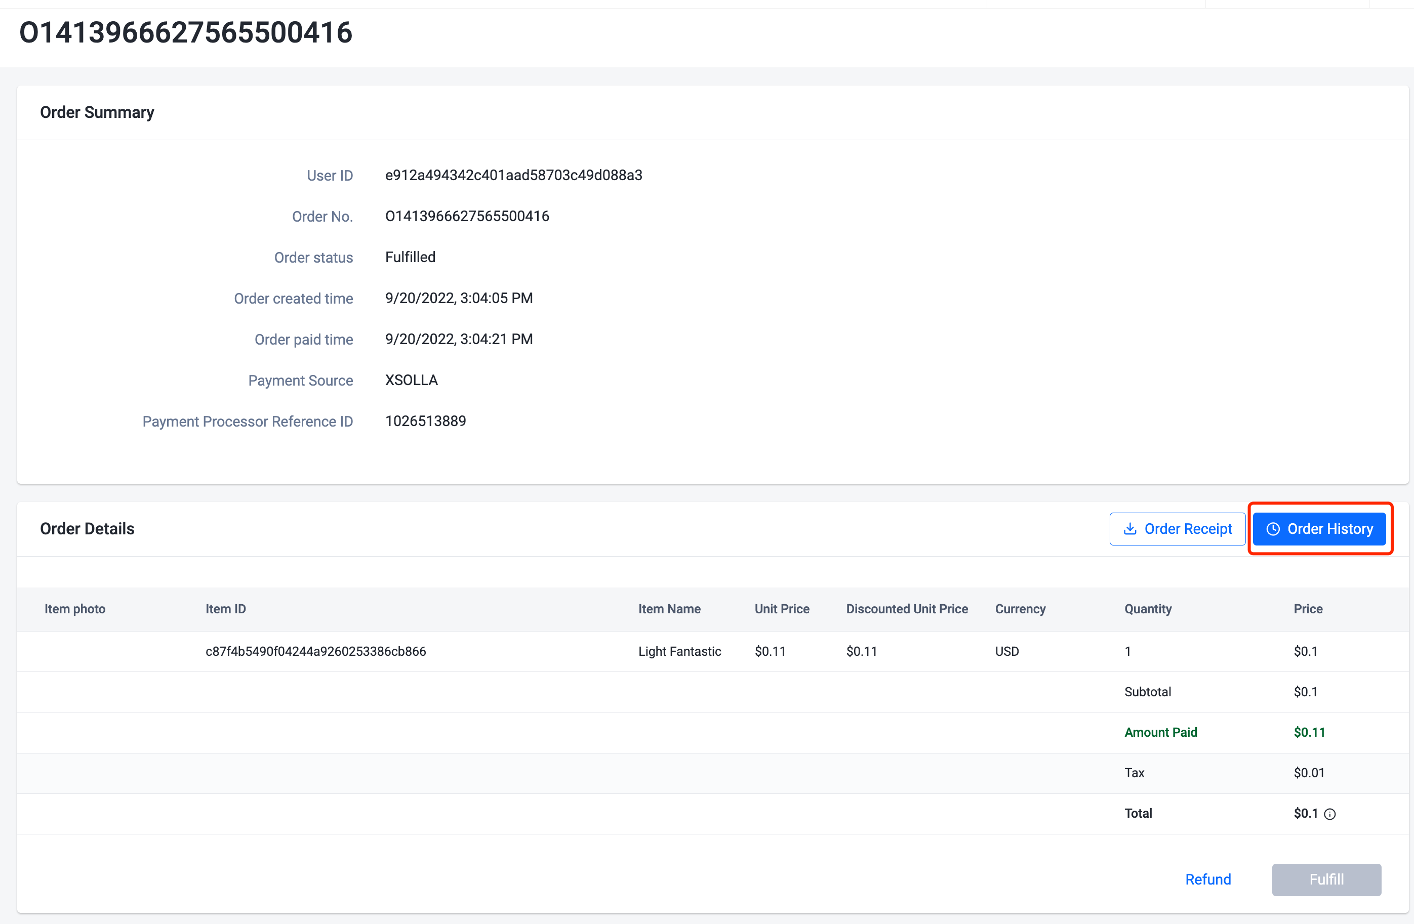Click the clock icon in Order History
The width and height of the screenshot is (1414, 924).
point(1273,528)
